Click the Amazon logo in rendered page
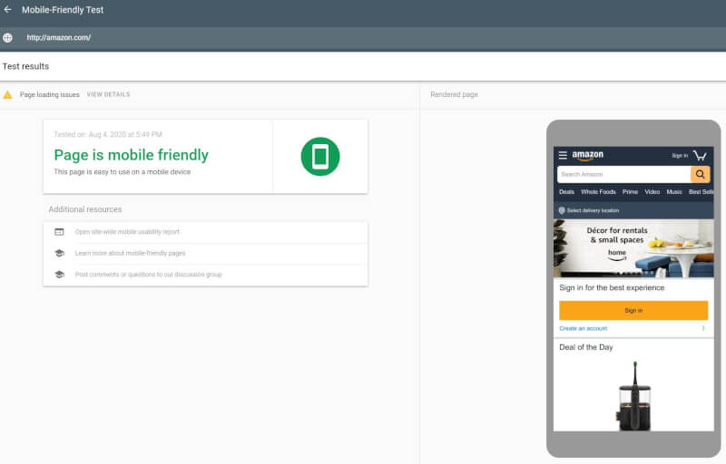 click(587, 155)
